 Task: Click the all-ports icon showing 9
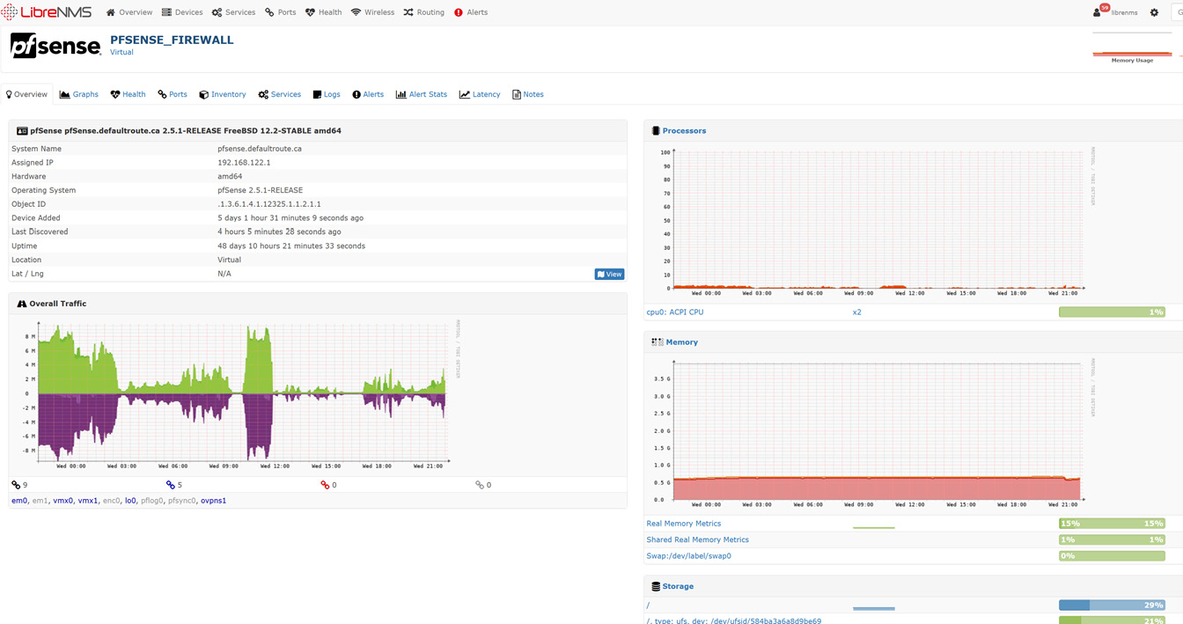(16, 485)
